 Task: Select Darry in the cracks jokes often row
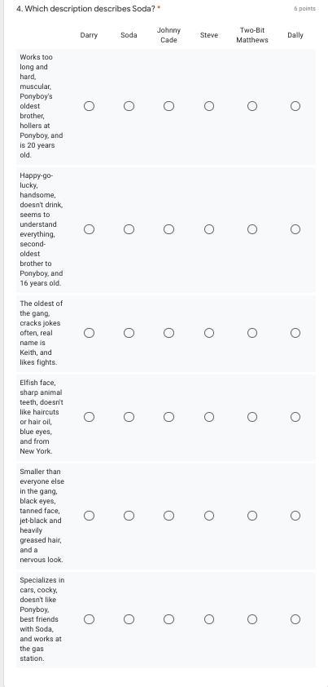pyautogui.click(x=89, y=333)
